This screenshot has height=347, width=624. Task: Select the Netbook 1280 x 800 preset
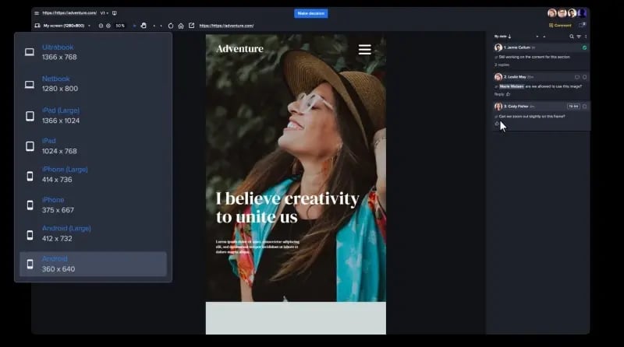[x=93, y=84]
